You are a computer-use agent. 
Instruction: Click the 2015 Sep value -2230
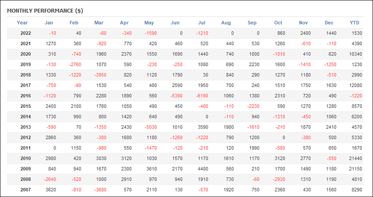[253, 106]
